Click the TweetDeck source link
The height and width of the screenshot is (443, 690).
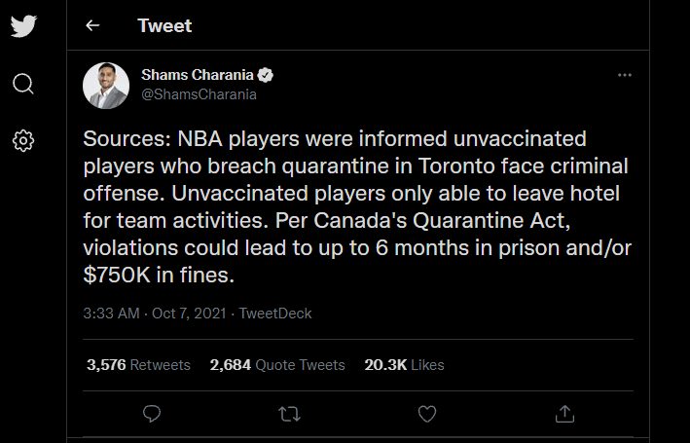[276, 314]
